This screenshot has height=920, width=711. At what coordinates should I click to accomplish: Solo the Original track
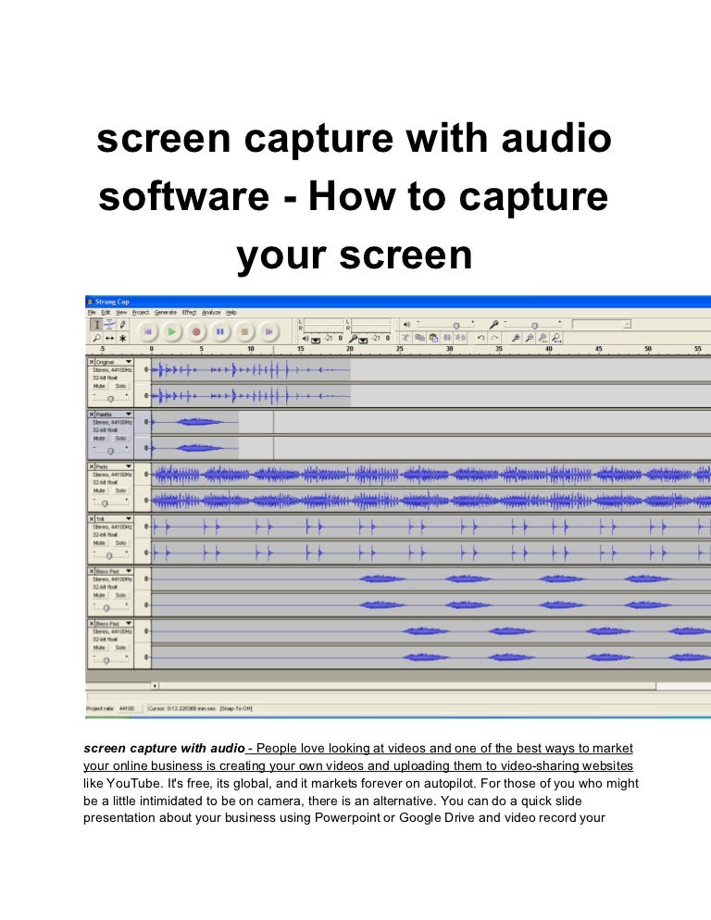(120, 386)
